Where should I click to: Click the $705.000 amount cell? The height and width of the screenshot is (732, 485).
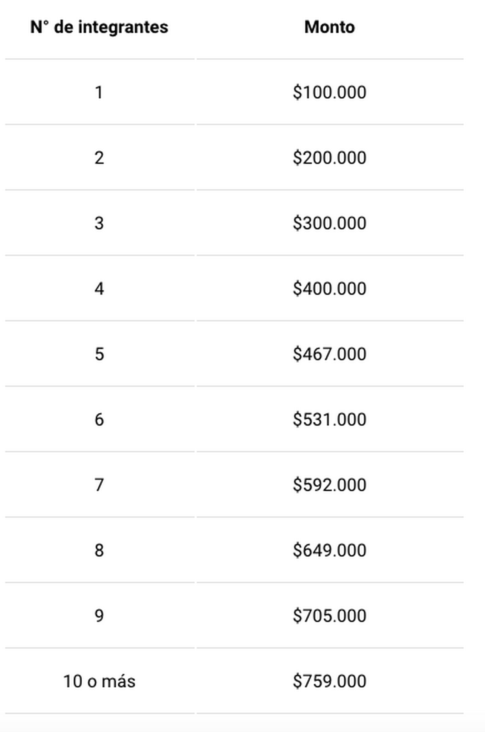(330, 616)
